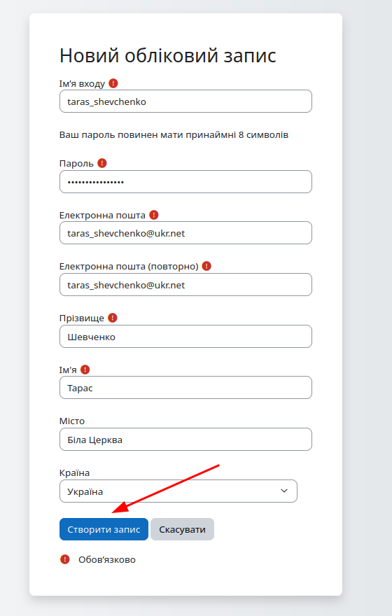Click into the Пароль password field
Screen dimensions: 392x616
click(x=185, y=181)
